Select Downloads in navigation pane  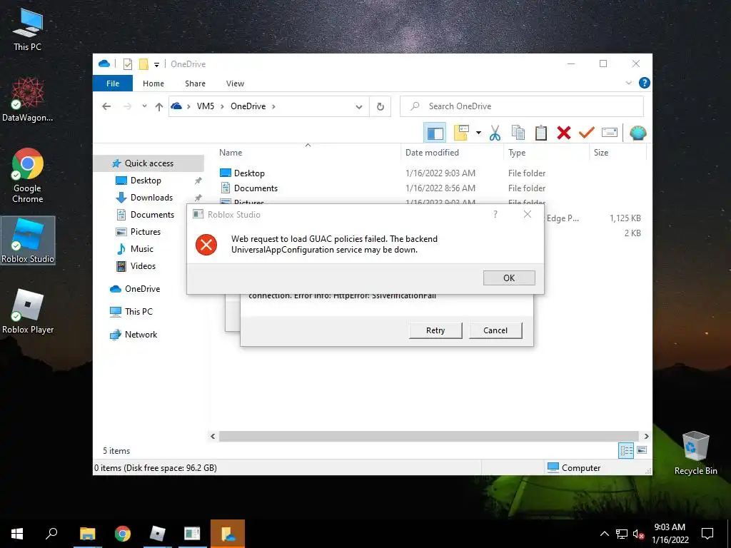pos(151,198)
